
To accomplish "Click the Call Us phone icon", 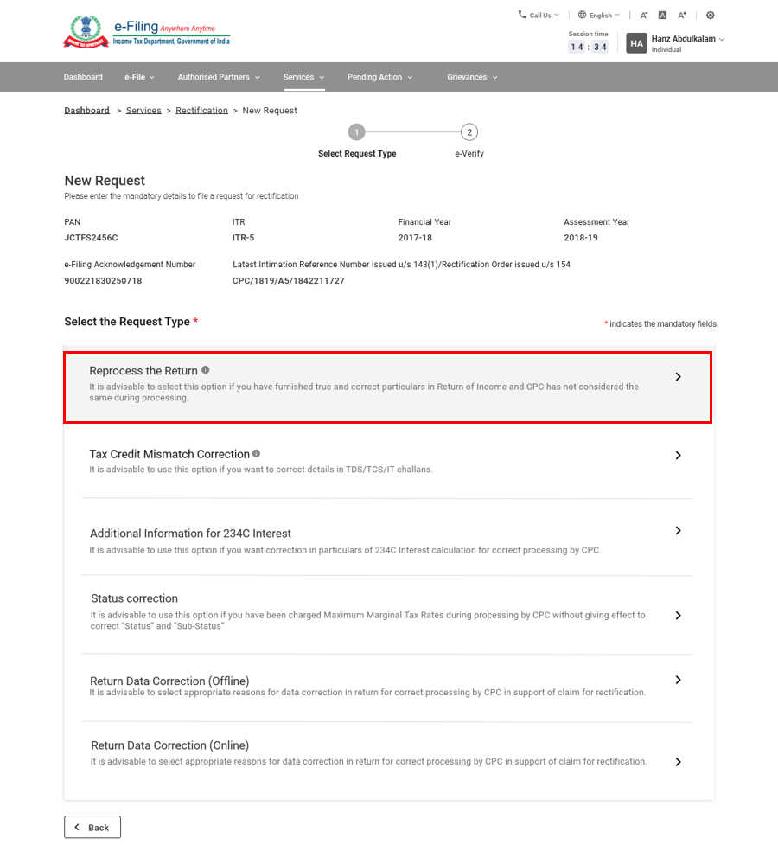I will [x=520, y=15].
